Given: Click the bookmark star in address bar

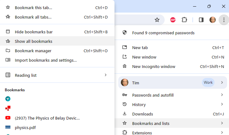Looking at the screenshot, I should [x=157, y=20].
